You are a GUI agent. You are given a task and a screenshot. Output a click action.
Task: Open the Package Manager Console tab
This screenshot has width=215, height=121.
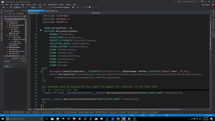point(86,112)
